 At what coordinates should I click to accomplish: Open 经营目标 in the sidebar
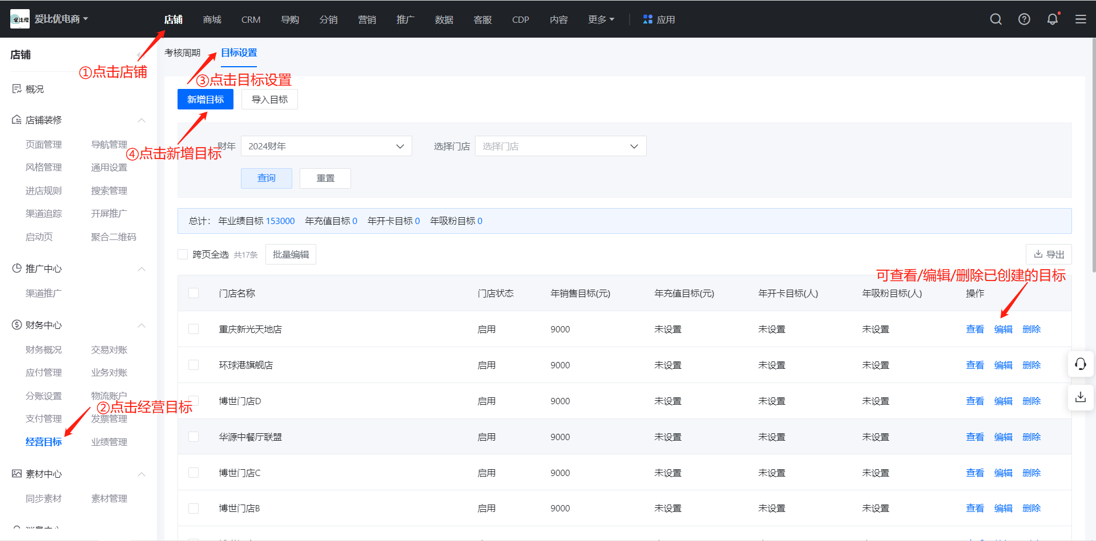point(44,442)
